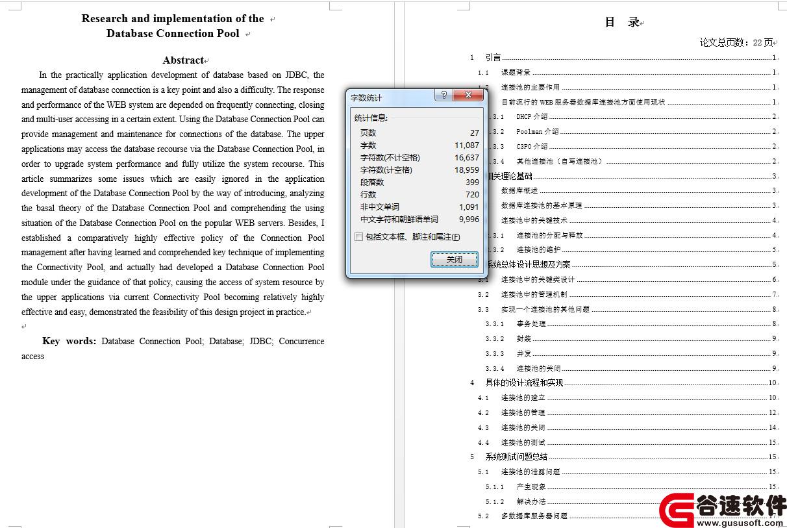Image resolution: width=787 pixels, height=528 pixels.
Task: Open the 4.2 连接池的管理 contents entry
Action: pos(628,412)
